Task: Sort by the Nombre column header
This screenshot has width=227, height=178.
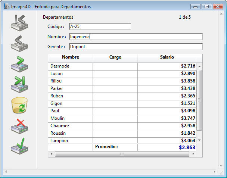Action: pos(70,57)
